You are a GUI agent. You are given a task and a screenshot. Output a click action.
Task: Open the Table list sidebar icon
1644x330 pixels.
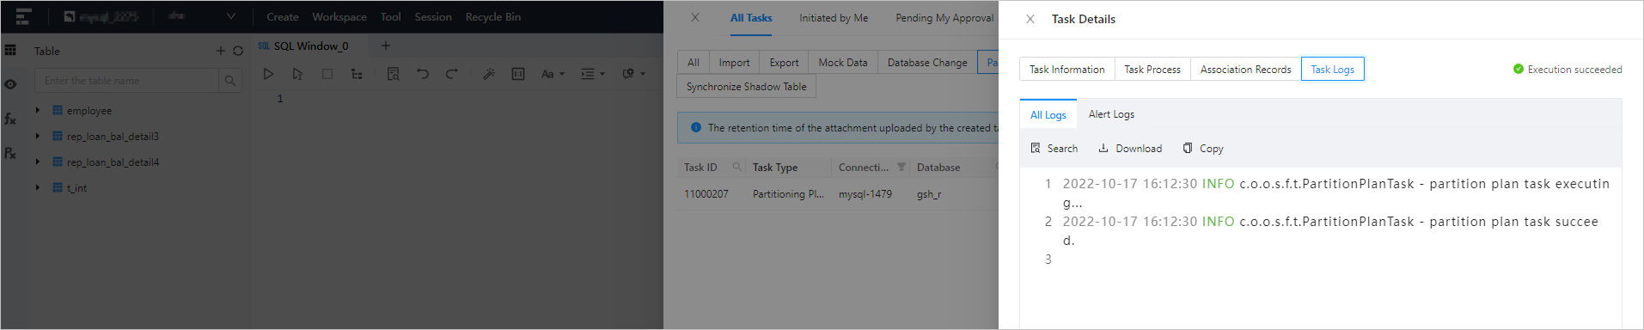[x=10, y=50]
